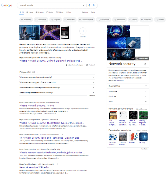
Task: Open 'What Is Network Security? - Cisco' link
Action: [36, 106]
